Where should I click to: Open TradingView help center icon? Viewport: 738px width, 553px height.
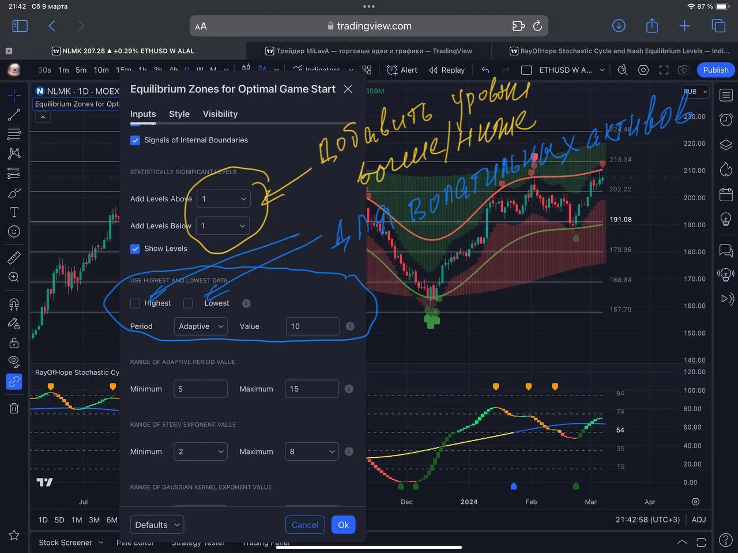(726, 541)
